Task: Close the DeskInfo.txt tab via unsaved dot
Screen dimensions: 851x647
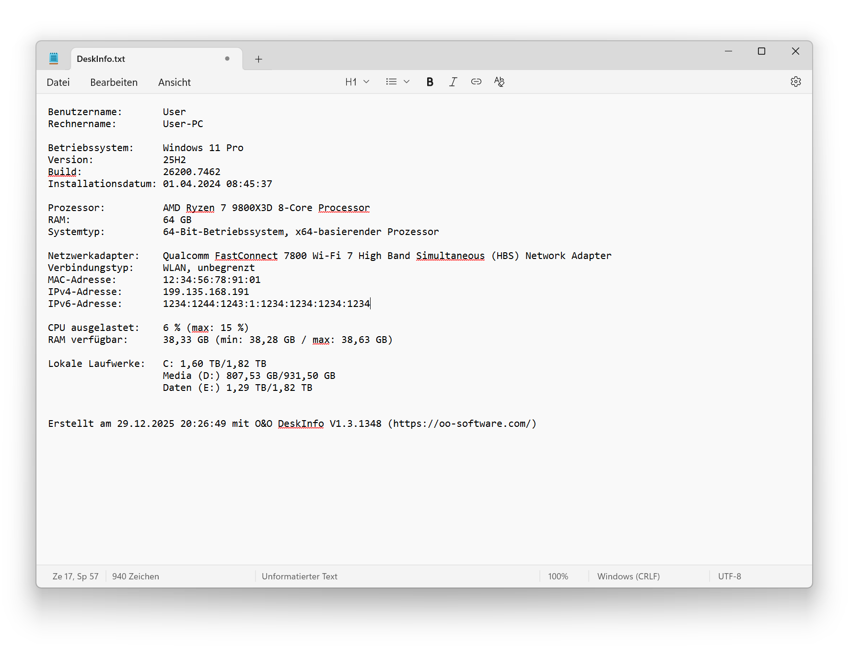Action: tap(227, 59)
